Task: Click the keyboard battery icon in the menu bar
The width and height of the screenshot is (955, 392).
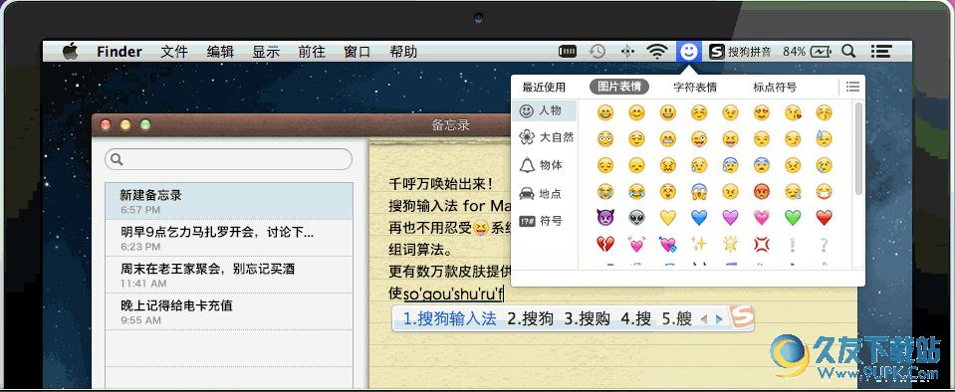Action: click(568, 52)
